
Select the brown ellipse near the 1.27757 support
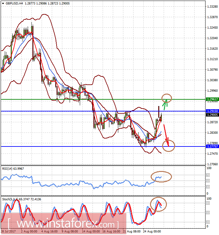(168, 146)
